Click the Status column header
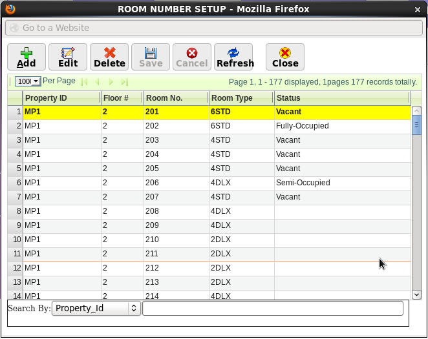Image resolution: width=428 pixels, height=339 pixels. (x=341, y=98)
